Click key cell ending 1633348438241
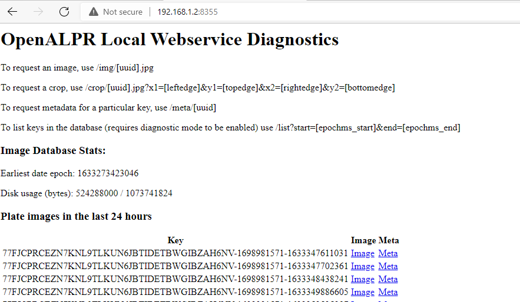The width and height of the screenshot is (520, 302). tap(175, 279)
